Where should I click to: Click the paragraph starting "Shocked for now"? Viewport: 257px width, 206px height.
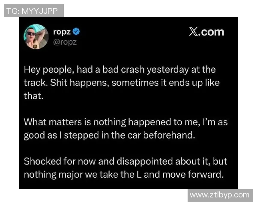(125, 168)
